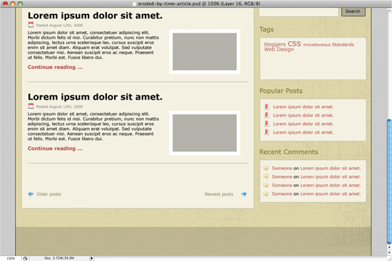
Task: Click the first post's heading Lorem ipsum dolor sit amet
Action: click(95, 16)
